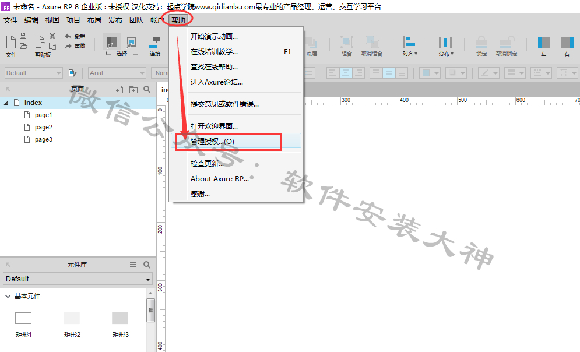Choose About Axure RP... menu entry
Screen dimensions: 580x352
(x=236, y=178)
